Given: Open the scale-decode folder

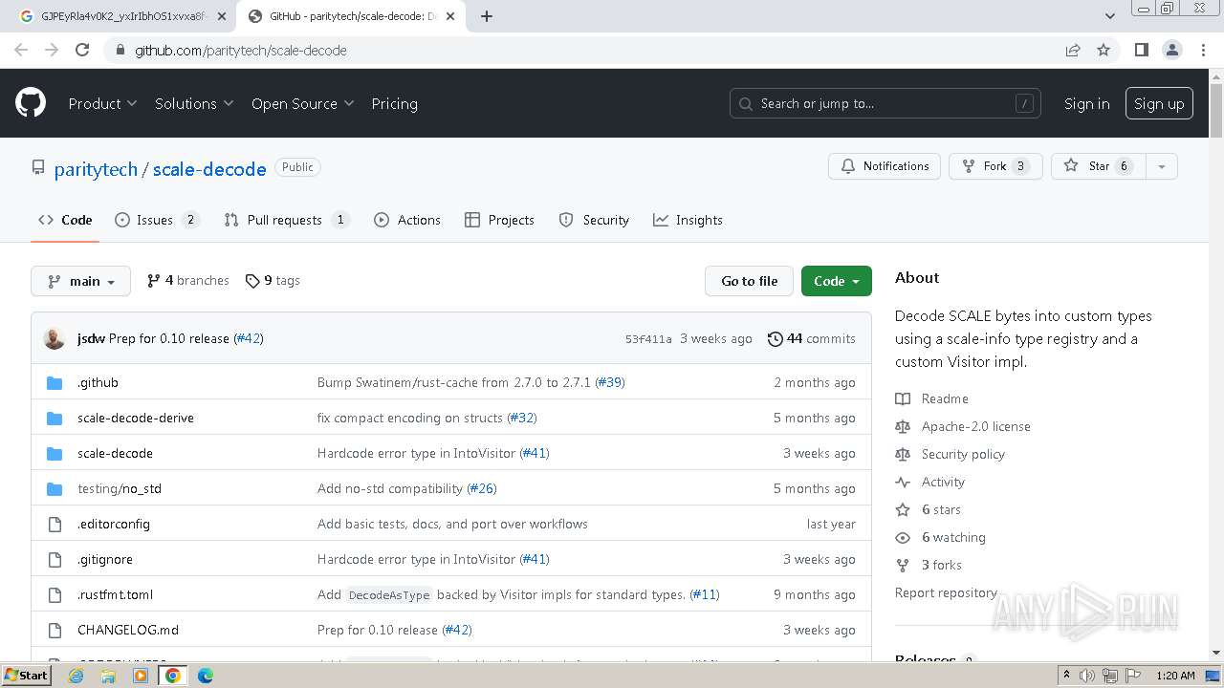Looking at the screenshot, I should pyautogui.click(x=115, y=453).
